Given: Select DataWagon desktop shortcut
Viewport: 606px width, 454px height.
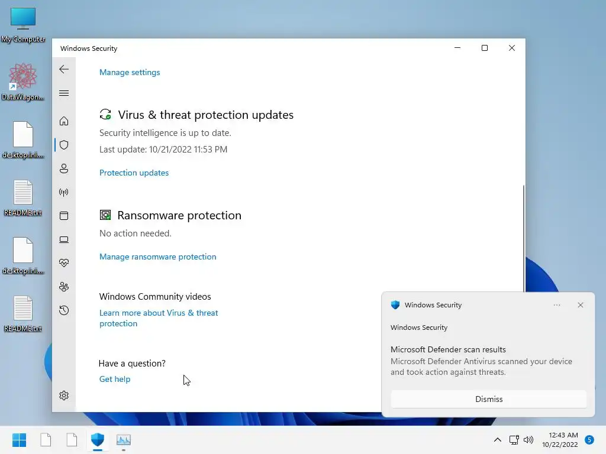Looking at the screenshot, I should 23,82.
